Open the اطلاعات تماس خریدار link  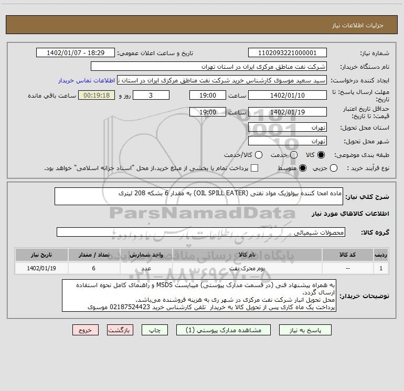coord(87,80)
